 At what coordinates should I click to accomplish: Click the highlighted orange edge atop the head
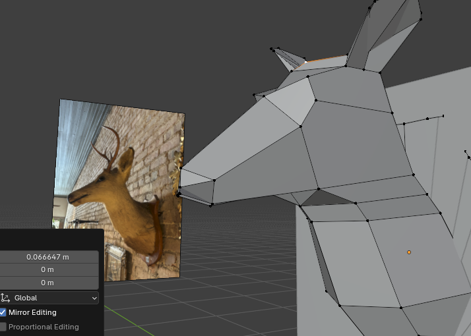coord(326,59)
